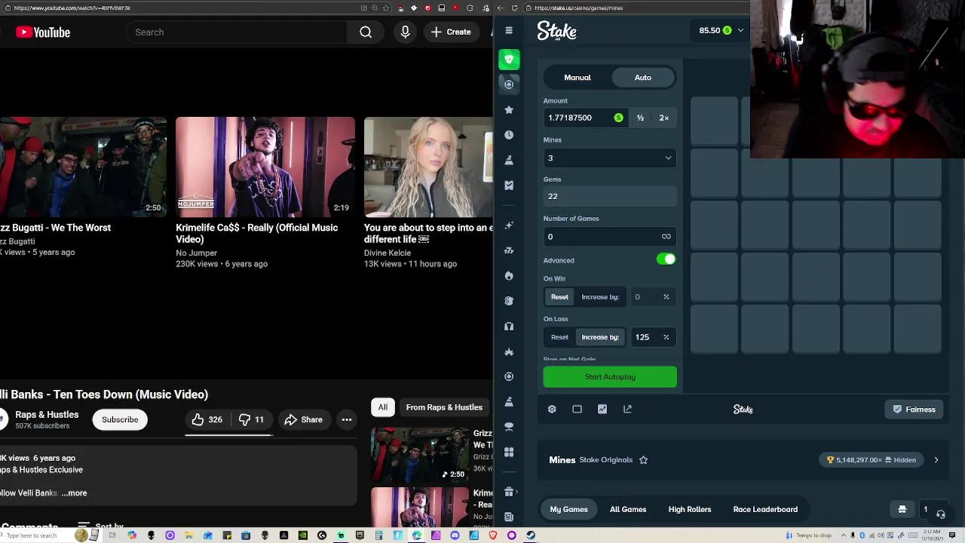Open the Mines count dropdown
The width and height of the screenshot is (965, 543).
pyautogui.click(x=610, y=158)
